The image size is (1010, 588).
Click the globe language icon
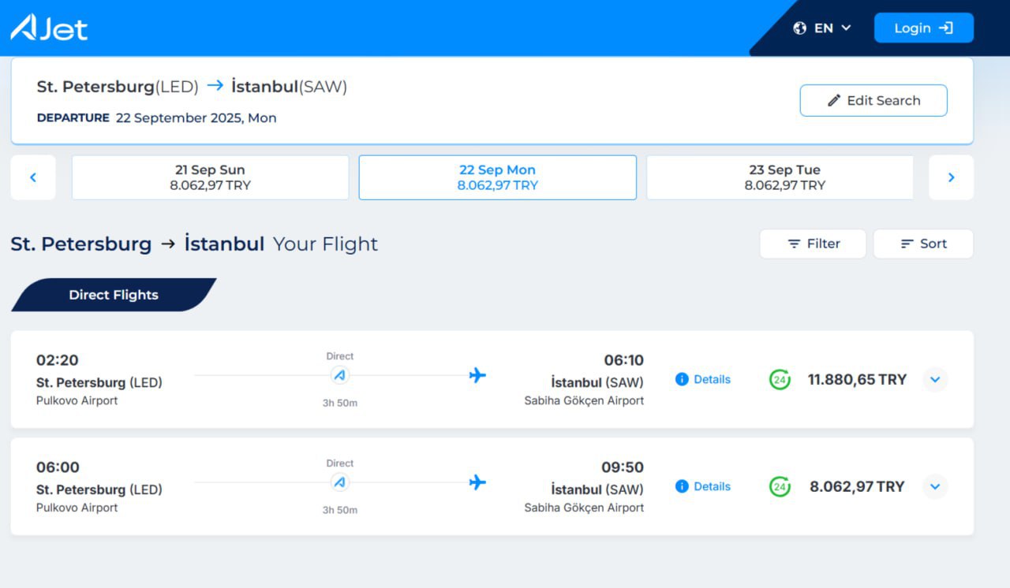pos(800,28)
